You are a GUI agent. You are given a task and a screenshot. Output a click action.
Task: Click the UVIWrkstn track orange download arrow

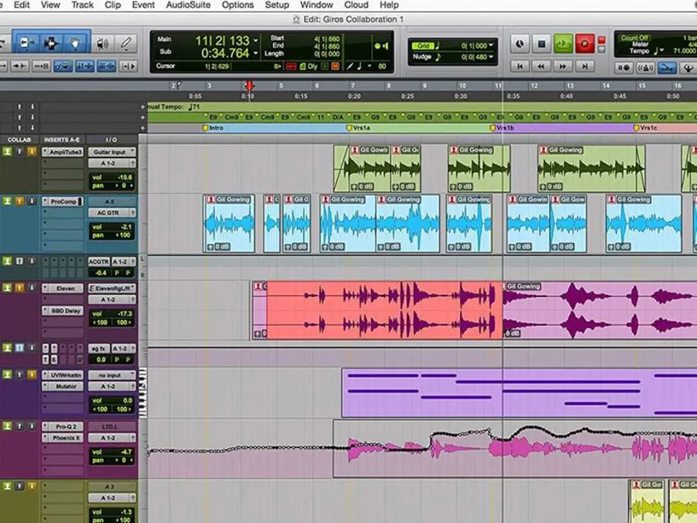(32, 374)
